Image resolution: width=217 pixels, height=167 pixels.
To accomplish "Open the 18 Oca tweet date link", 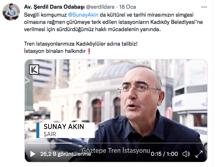I will (128, 7).
